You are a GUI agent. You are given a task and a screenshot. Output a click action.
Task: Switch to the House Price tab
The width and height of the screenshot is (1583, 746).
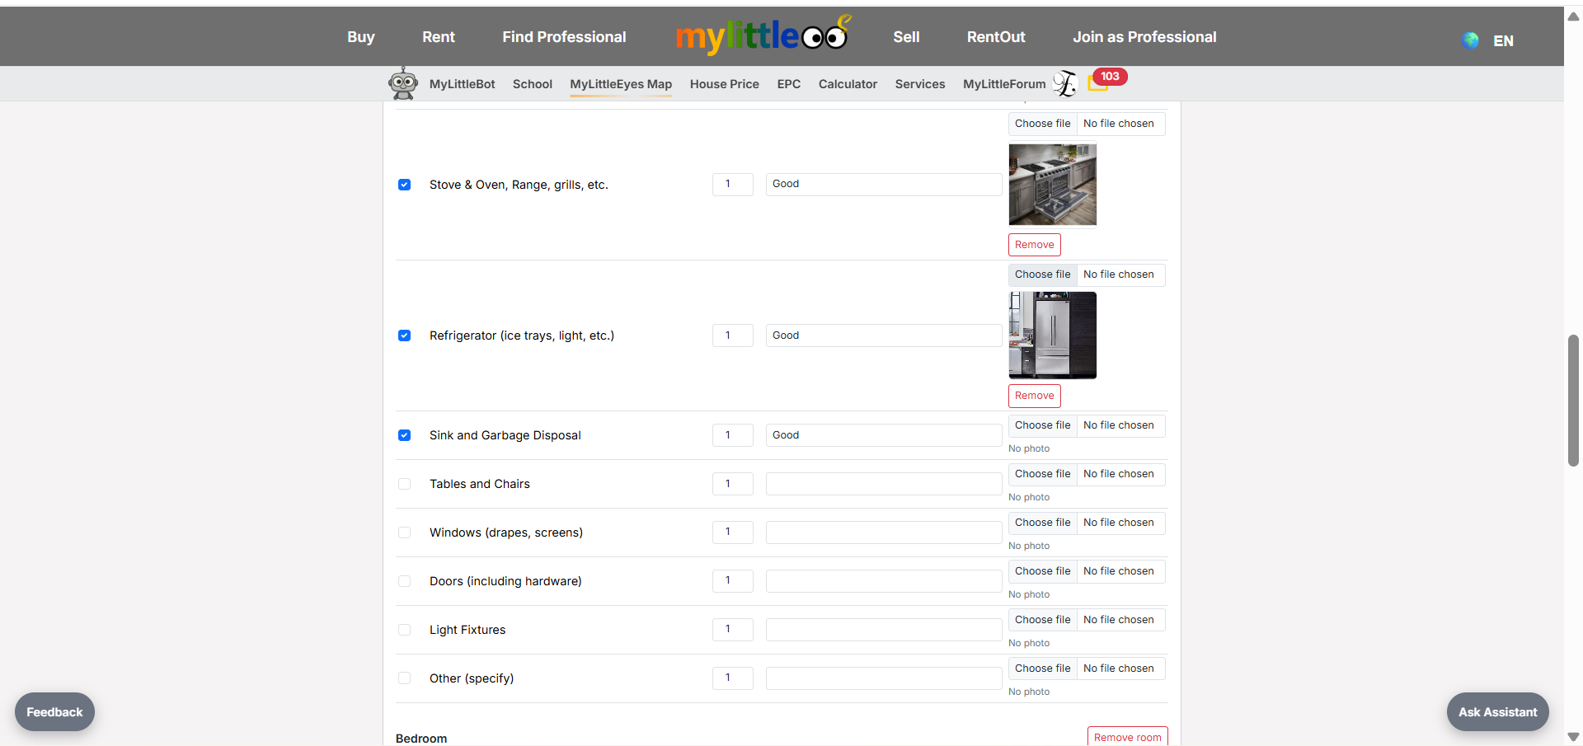pyautogui.click(x=724, y=84)
